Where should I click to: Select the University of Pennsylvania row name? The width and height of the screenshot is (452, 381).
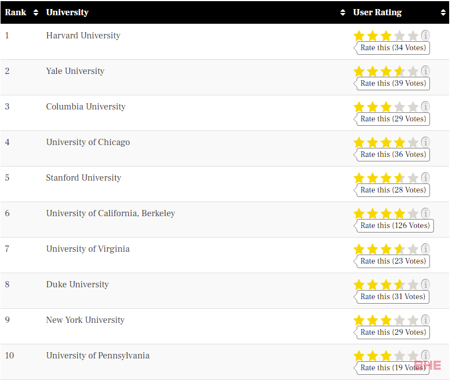click(x=98, y=356)
